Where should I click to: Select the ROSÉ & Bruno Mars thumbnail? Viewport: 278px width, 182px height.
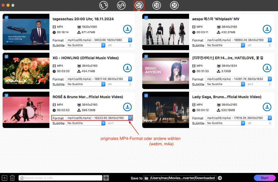[26, 110]
